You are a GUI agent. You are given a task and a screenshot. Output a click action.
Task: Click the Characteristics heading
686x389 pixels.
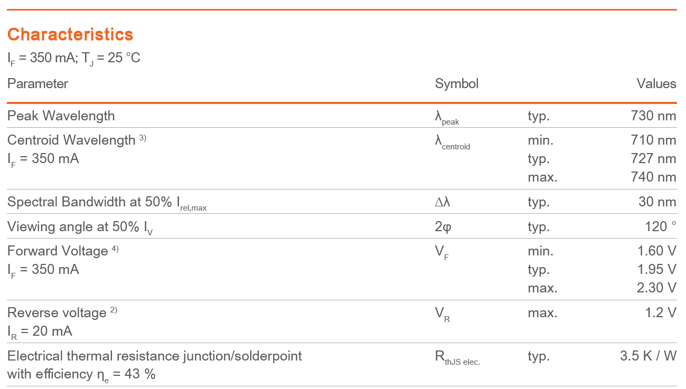(x=70, y=34)
